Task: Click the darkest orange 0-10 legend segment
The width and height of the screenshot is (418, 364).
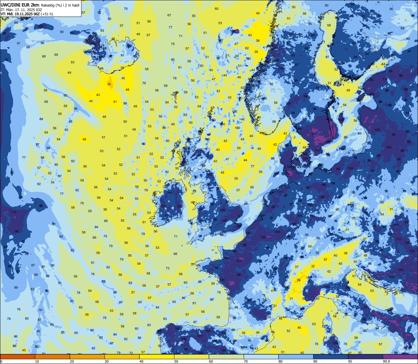Action: (18, 356)
